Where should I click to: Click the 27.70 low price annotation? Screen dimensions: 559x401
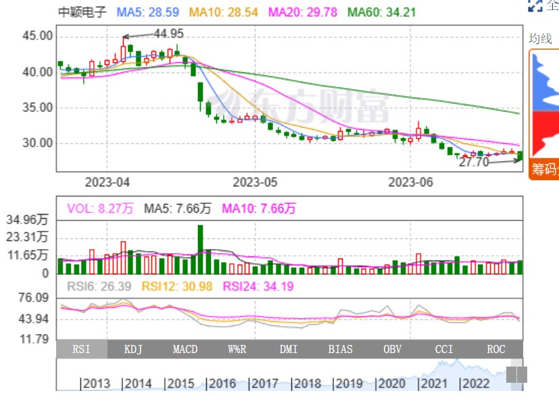(473, 162)
